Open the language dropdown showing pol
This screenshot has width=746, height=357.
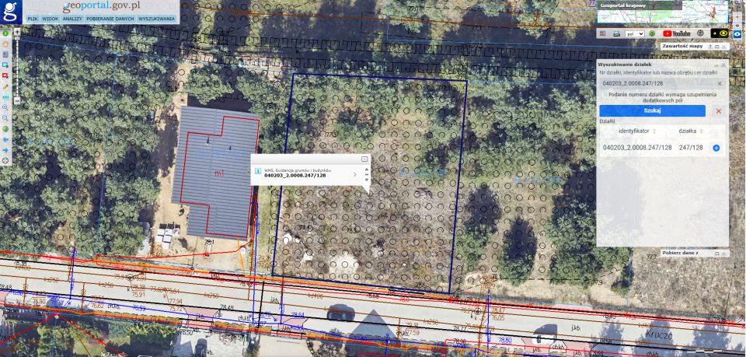(x=635, y=33)
